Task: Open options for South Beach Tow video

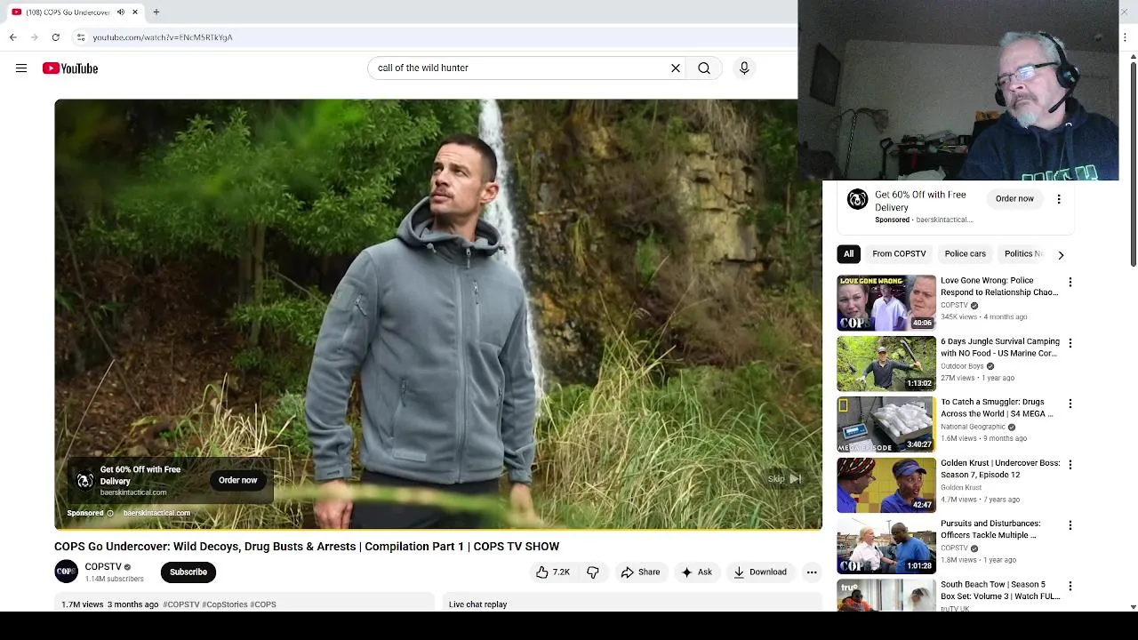Action: pos(1070,587)
